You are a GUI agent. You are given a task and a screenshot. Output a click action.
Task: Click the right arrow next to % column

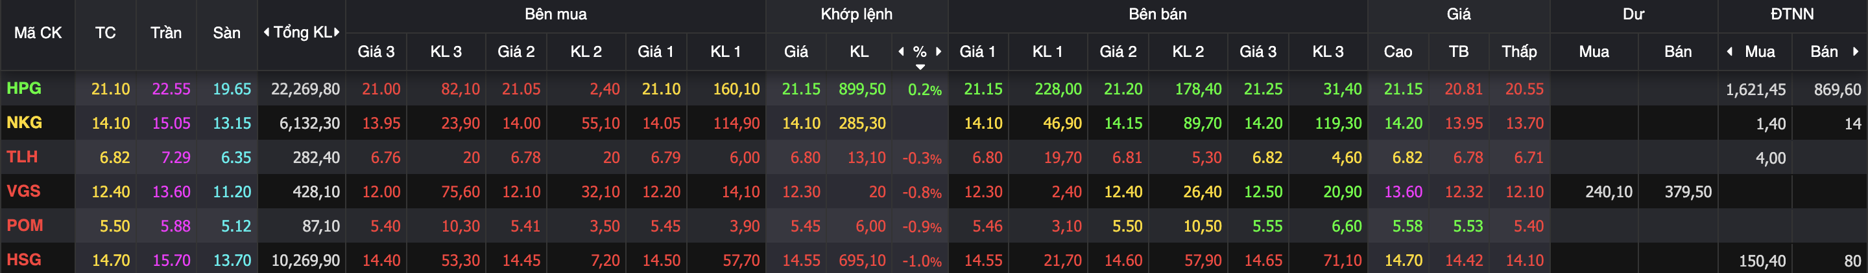939,51
